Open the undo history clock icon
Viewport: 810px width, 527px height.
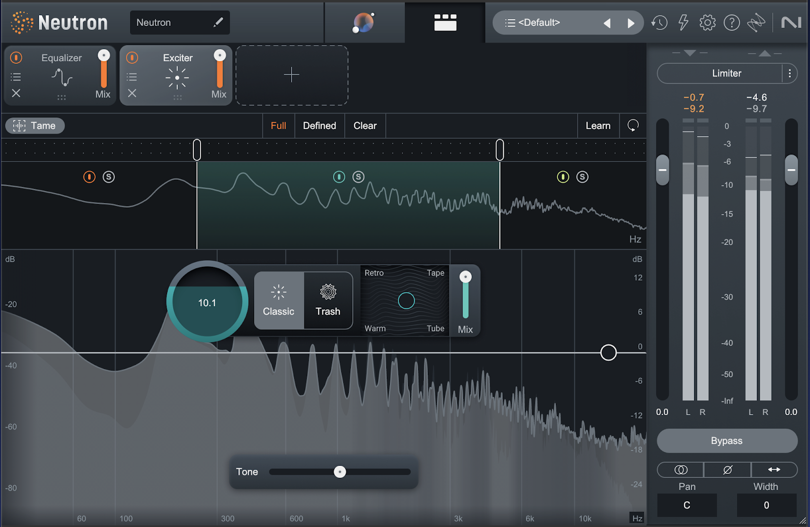tap(659, 22)
